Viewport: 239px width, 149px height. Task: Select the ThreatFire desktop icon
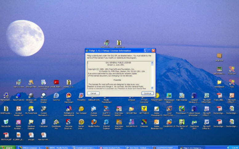pos(81,97)
